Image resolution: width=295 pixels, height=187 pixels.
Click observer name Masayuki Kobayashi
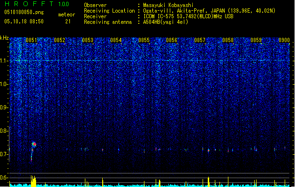[168, 5]
